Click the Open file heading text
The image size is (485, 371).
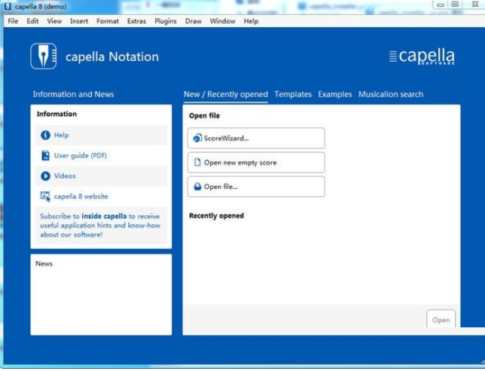click(x=204, y=116)
